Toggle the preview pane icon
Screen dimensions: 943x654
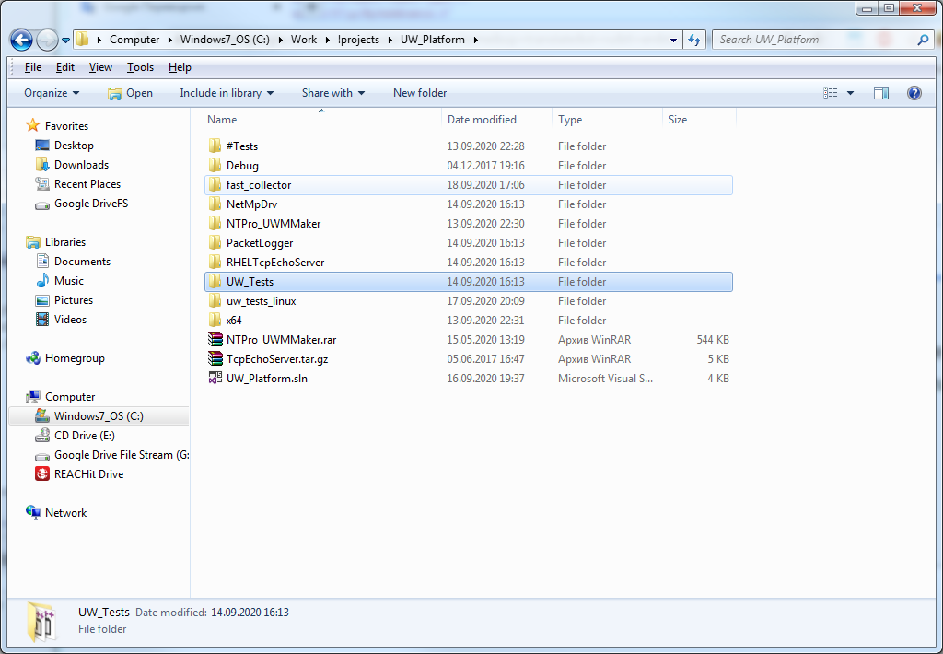click(881, 93)
